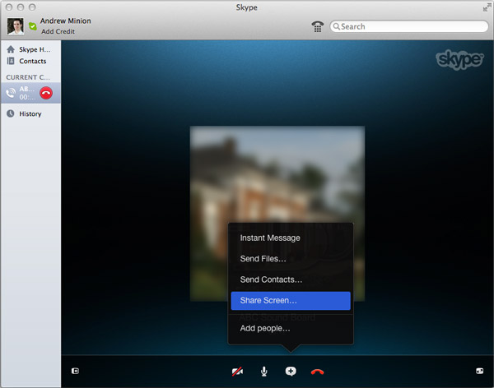Toggle the video camera in the call bar
Viewport: 494px width, 388px height.
[237, 372]
